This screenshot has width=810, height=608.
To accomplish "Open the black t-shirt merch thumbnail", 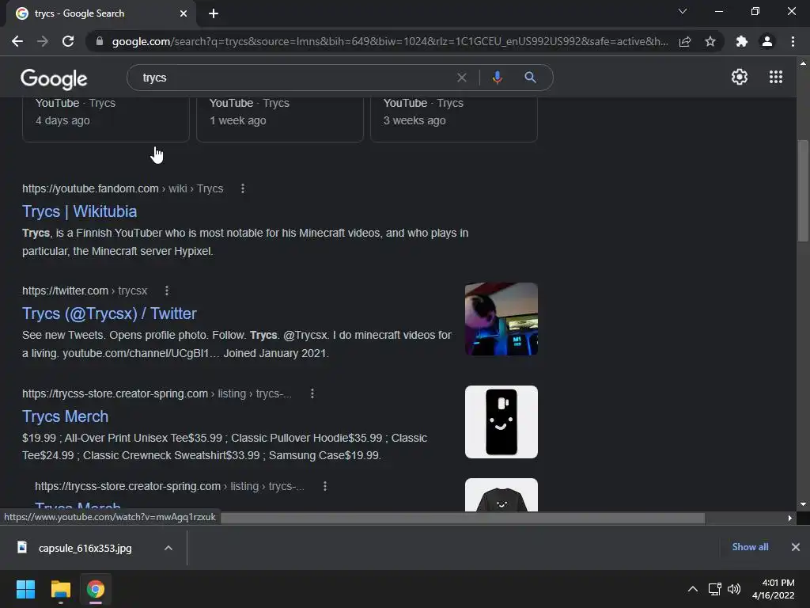I will click(x=501, y=495).
